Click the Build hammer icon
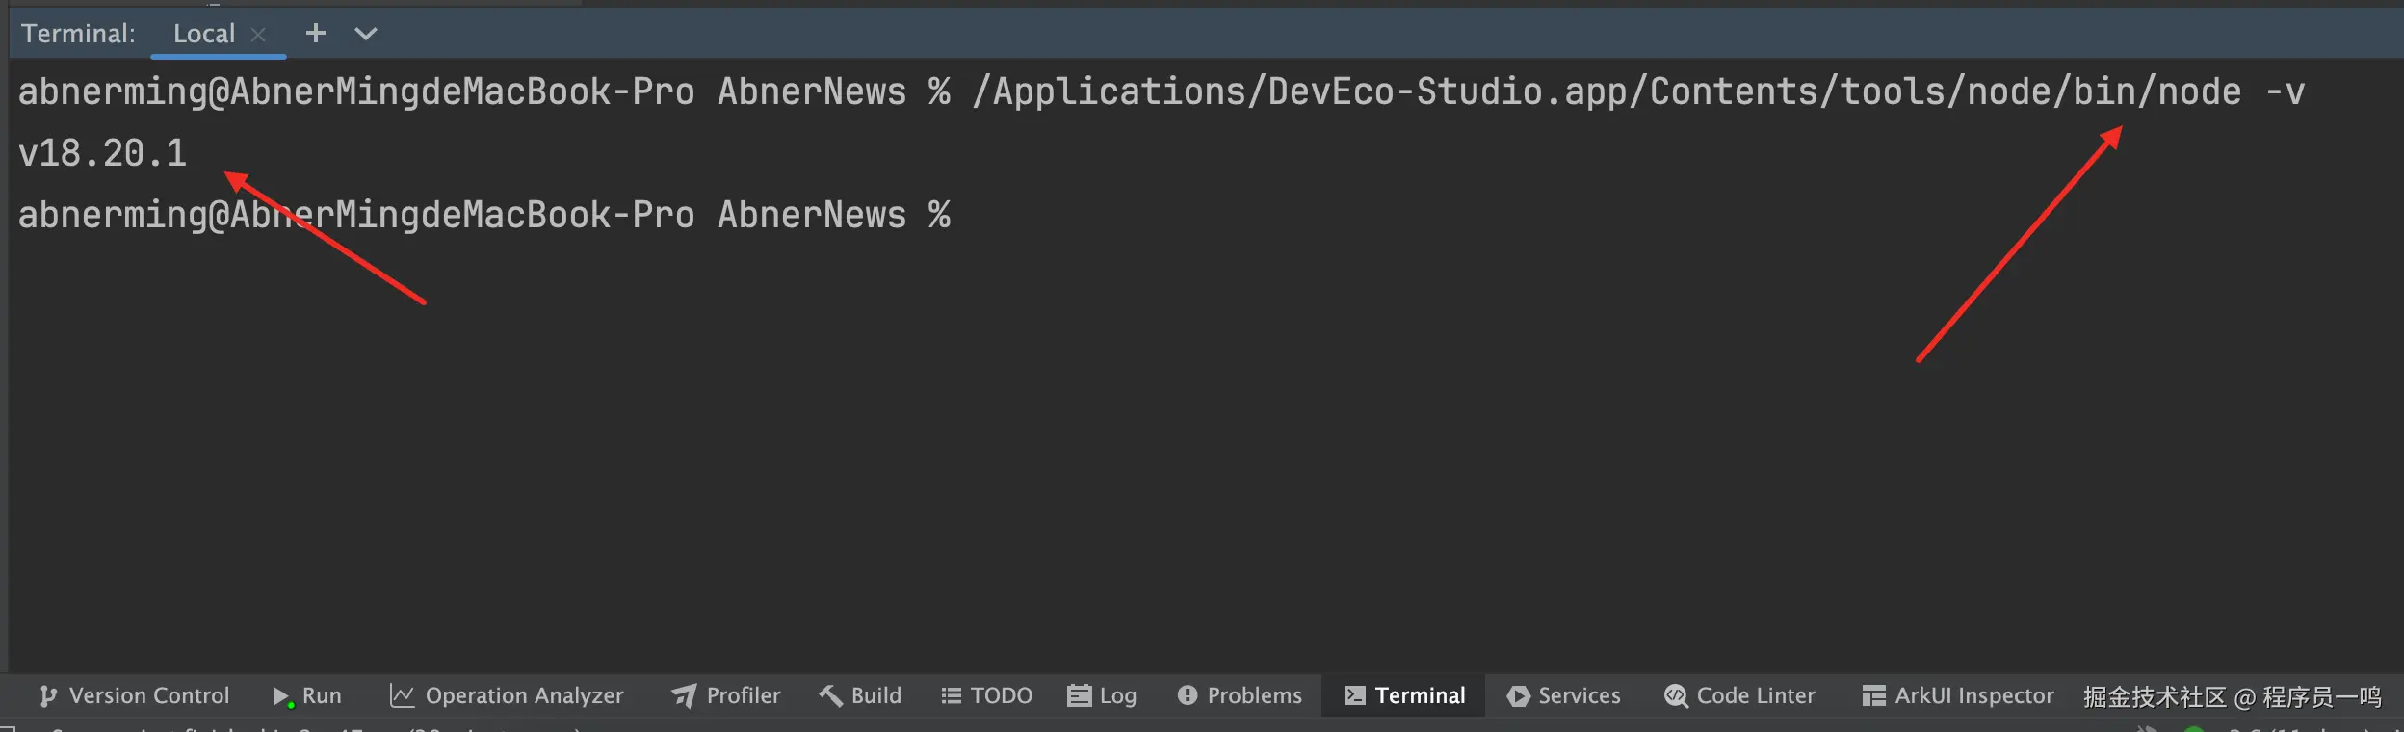The width and height of the screenshot is (2404, 732). [x=830, y=695]
